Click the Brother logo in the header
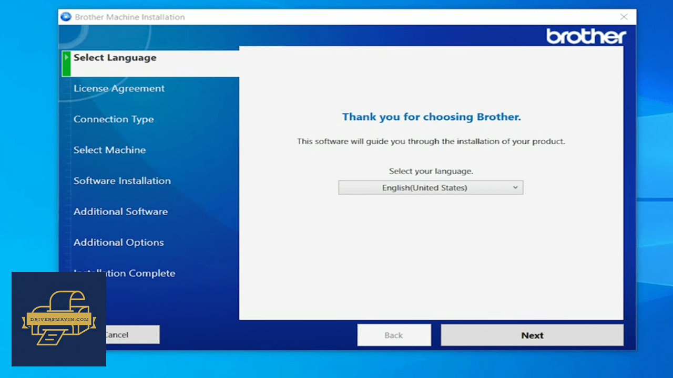 point(586,36)
